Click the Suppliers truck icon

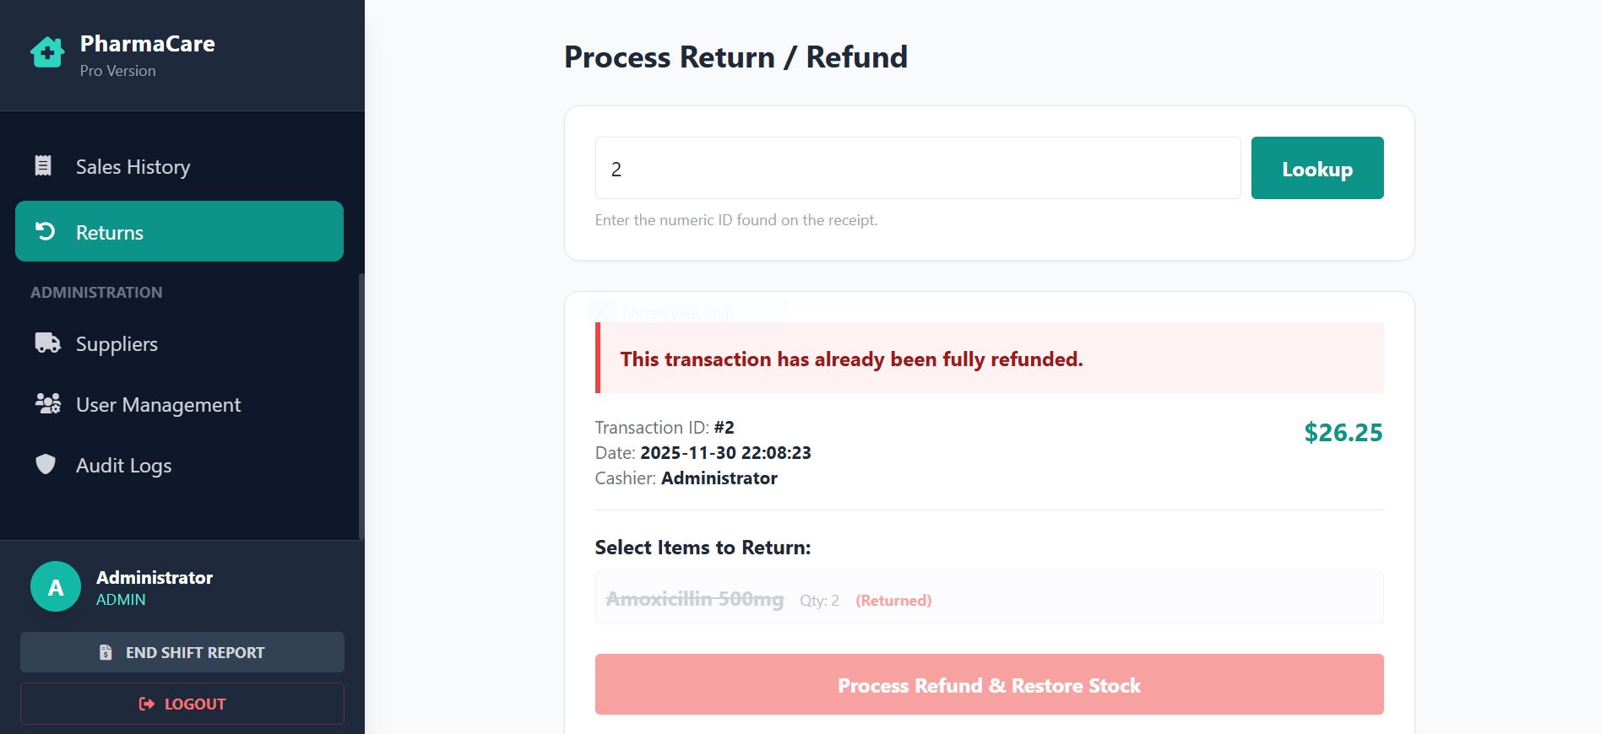pyautogui.click(x=47, y=343)
